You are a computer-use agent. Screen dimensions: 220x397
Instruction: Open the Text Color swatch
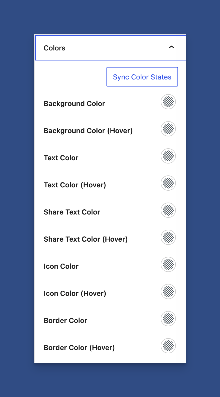tap(168, 156)
